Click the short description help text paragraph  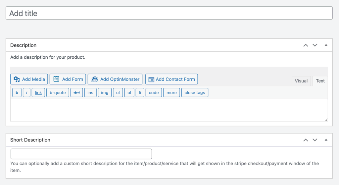165,167
